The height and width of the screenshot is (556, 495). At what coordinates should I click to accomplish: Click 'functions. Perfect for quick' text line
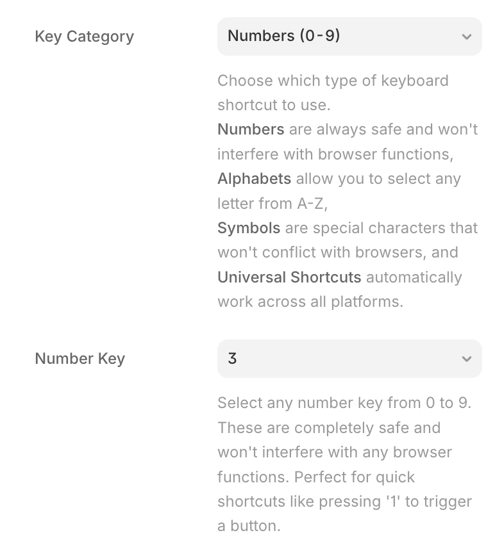coord(316,477)
